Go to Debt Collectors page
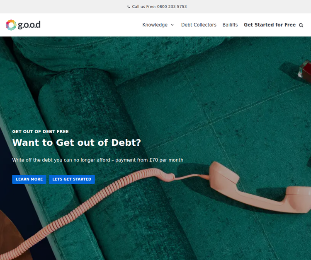This screenshot has height=260, width=311. coord(199,25)
